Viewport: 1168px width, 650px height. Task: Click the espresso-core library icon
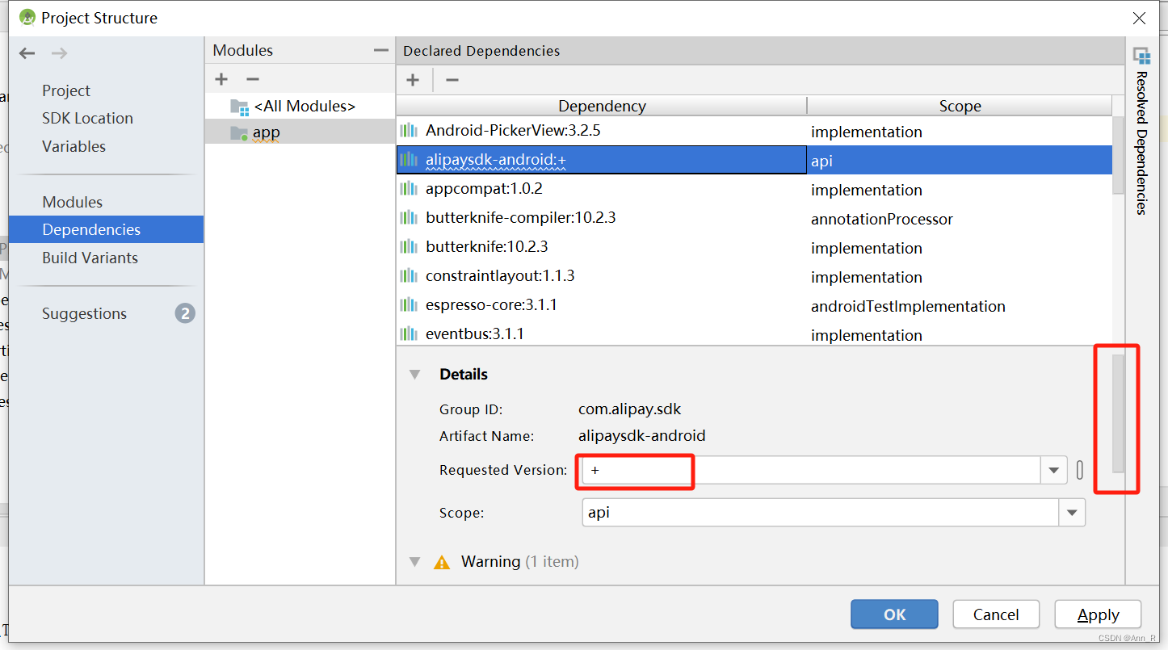(409, 305)
